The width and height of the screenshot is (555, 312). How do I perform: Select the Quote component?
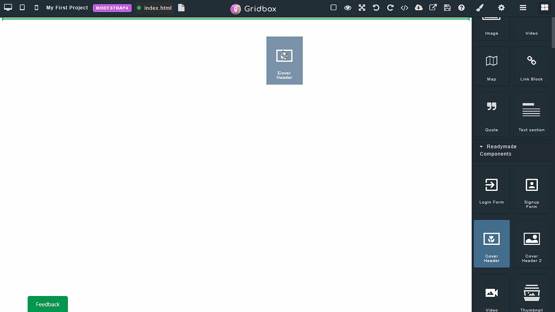tap(491, 114)
